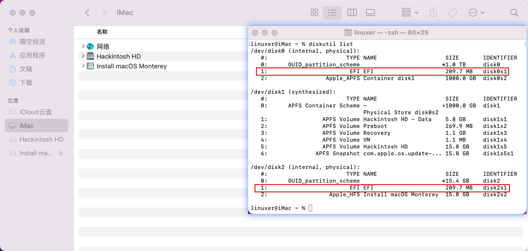Eject the Install macOS volume in sidebar
Image resolution: width=528 pixels, height=251 pixels.
pyautogui.click(x=61, y=153)
